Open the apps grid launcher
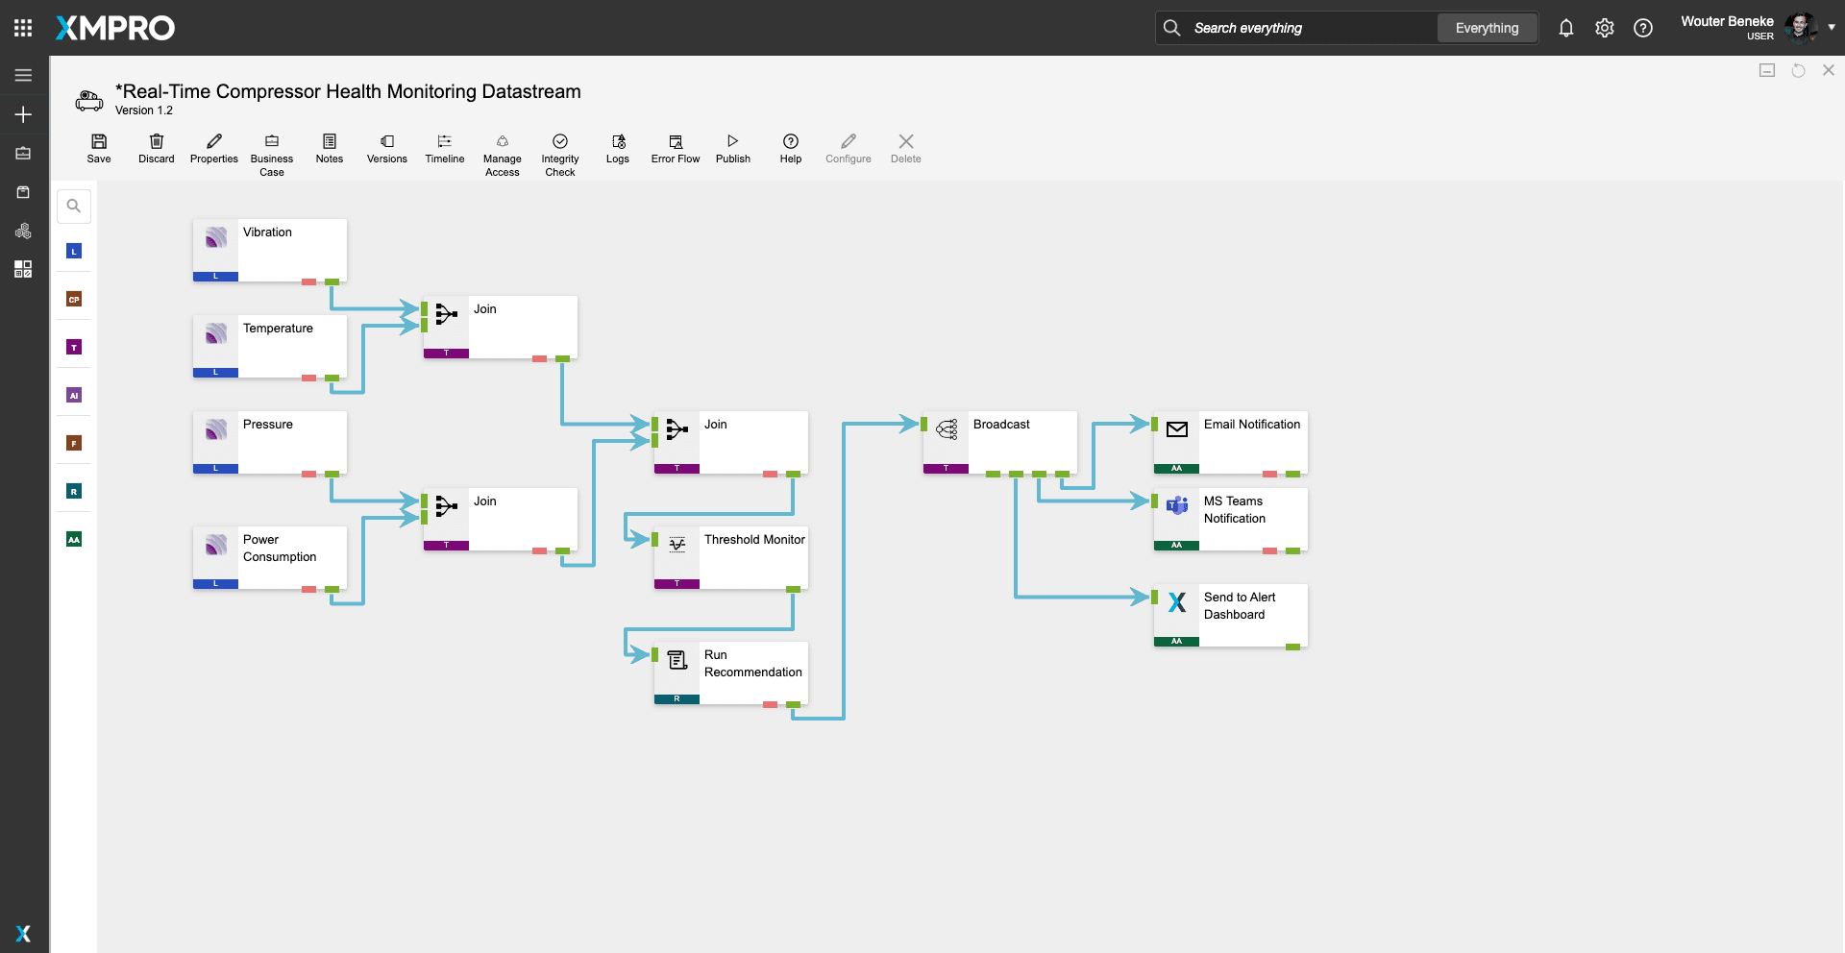 (x=23, y=28)
